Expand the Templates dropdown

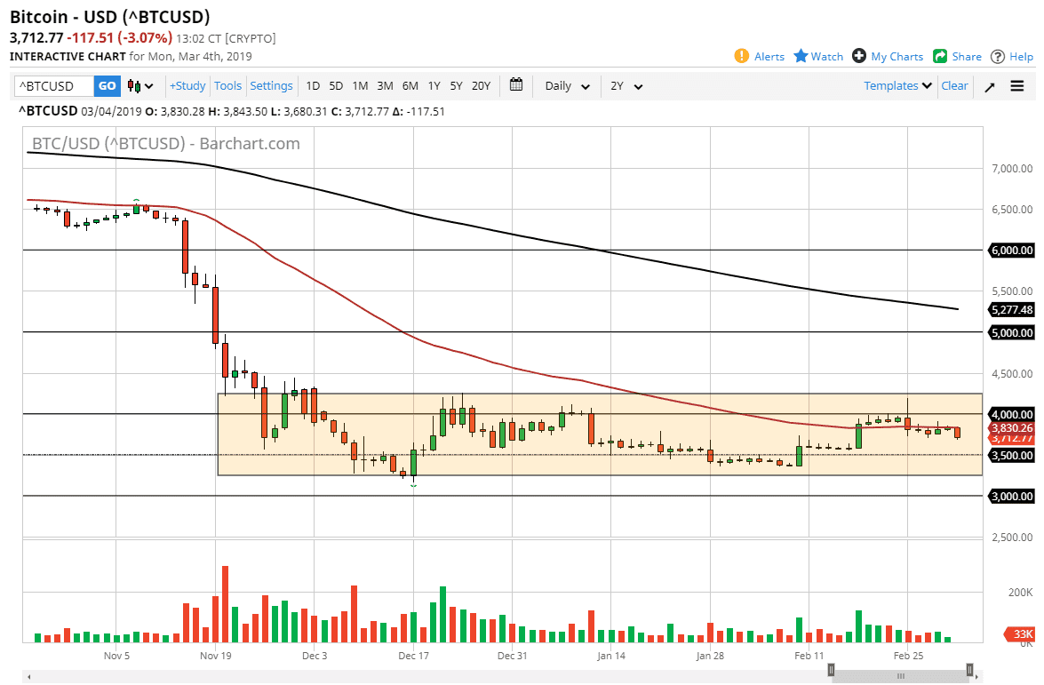click(x=896, y=85)
